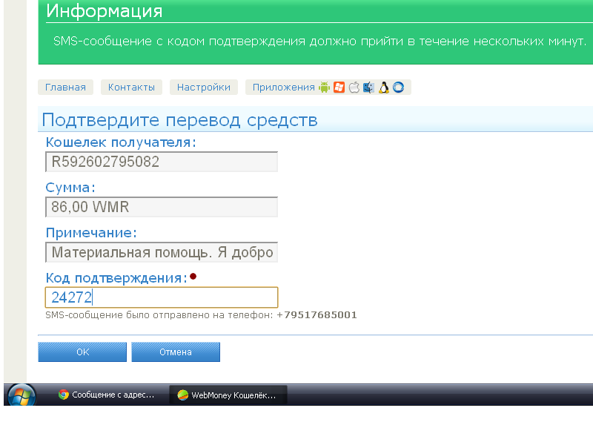
Task: Open the Приложения link
Action: coord(284,88)
